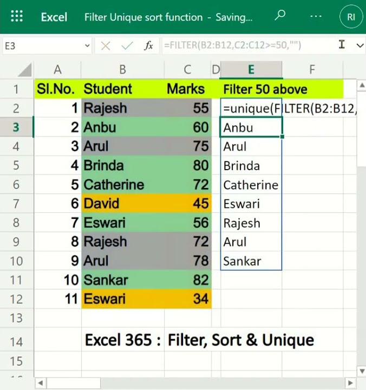Viewport: 366px width, 390px height.
Task: Expand the formula bar chevron
Action: pos(360,45)
